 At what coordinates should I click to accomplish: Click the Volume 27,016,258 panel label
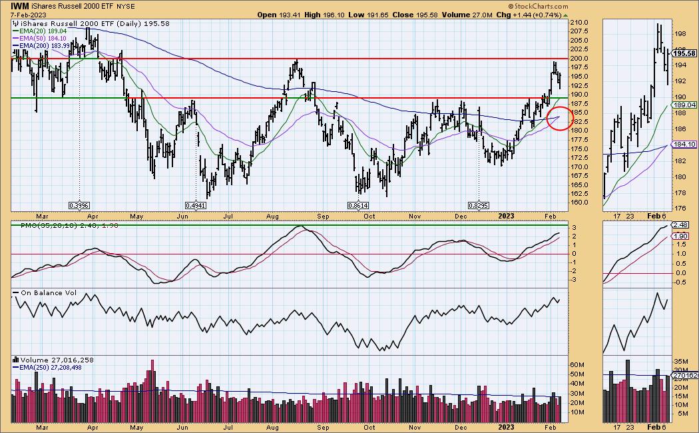[57, 360]
